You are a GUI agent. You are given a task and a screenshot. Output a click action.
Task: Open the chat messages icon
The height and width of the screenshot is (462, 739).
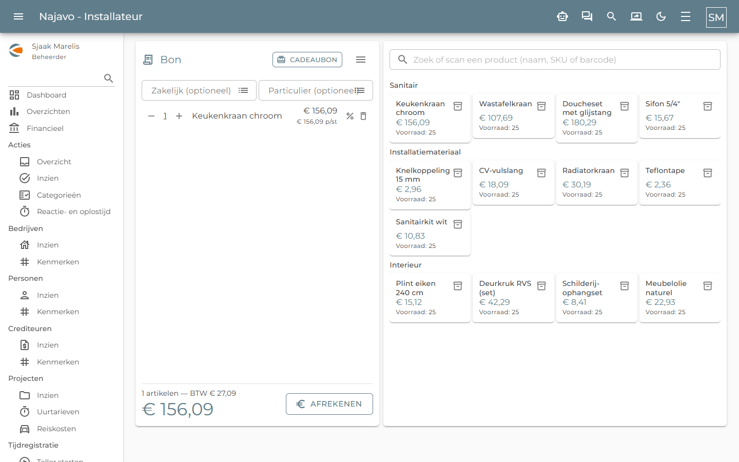(587, 16)
